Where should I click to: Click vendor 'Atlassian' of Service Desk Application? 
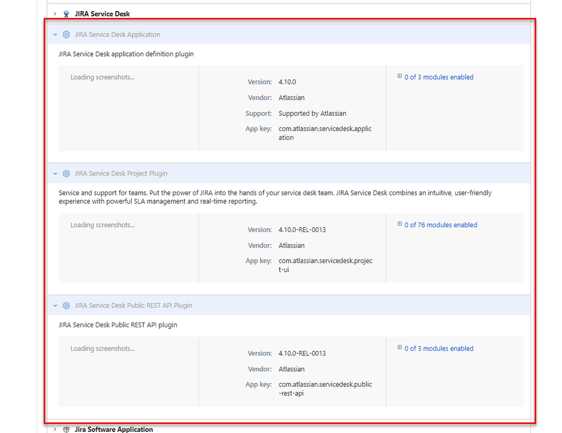pyautogui.click(x=291, y=98)
